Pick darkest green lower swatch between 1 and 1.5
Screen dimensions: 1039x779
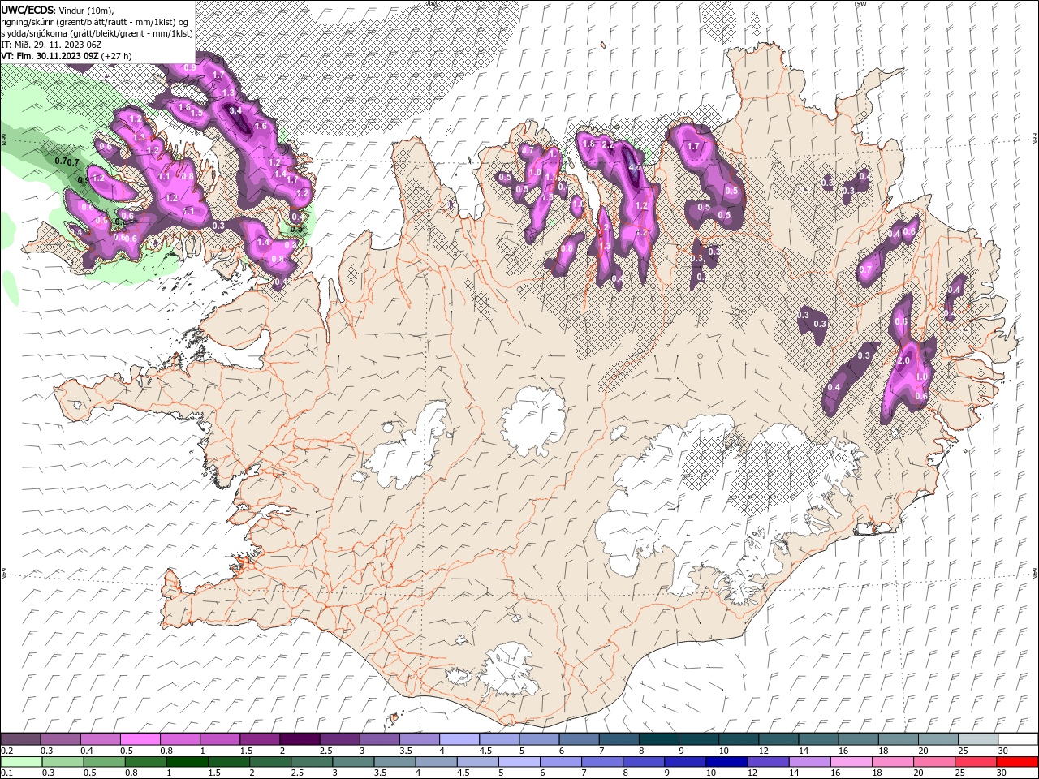pos(187,762)
